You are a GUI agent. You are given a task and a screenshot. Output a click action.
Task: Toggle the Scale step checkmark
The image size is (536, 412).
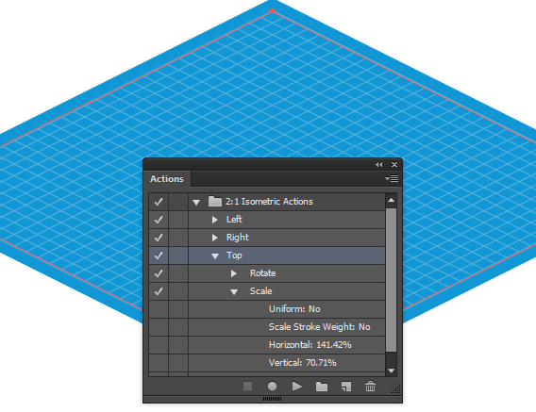point(159,291)
